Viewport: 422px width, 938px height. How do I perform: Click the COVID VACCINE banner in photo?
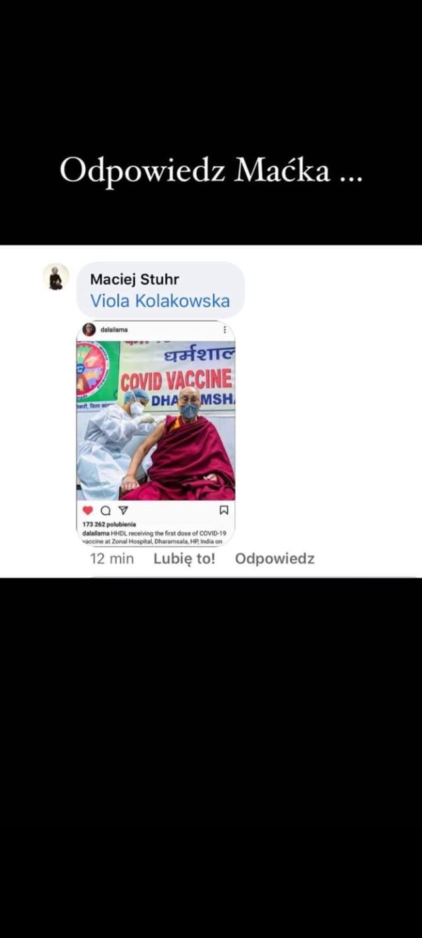click(176, 380)
